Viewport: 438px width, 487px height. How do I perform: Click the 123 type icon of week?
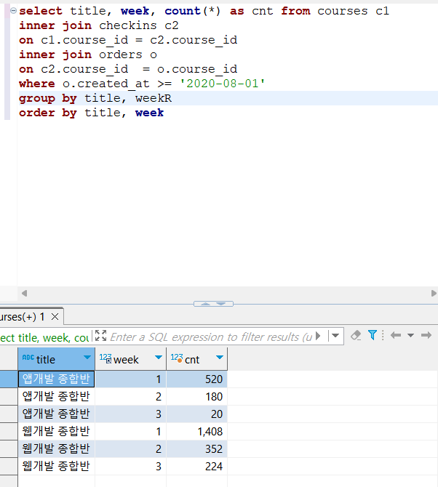tap(105, 358)
